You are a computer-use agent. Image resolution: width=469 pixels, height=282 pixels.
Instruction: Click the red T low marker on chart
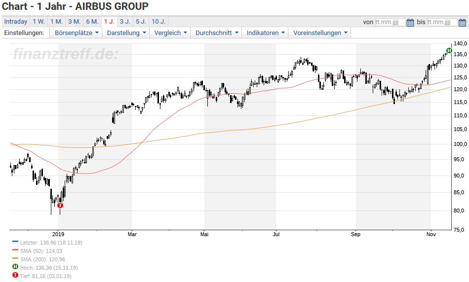(60, 205)
